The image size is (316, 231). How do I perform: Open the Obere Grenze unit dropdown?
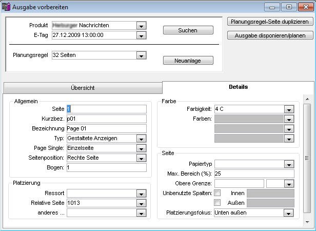[x=289, y=184]
